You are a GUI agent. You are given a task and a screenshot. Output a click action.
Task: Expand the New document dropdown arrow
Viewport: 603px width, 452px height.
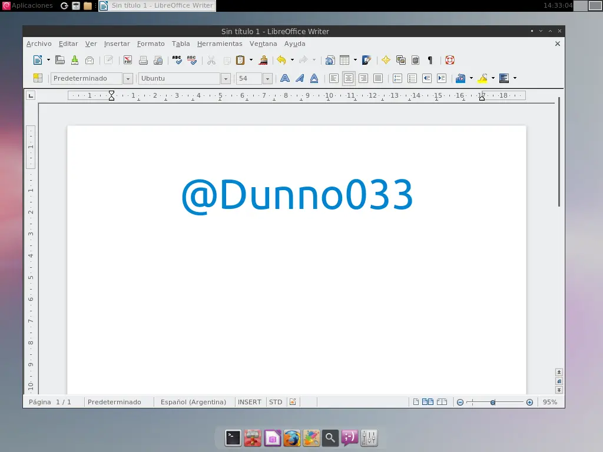tap(48, 60)
